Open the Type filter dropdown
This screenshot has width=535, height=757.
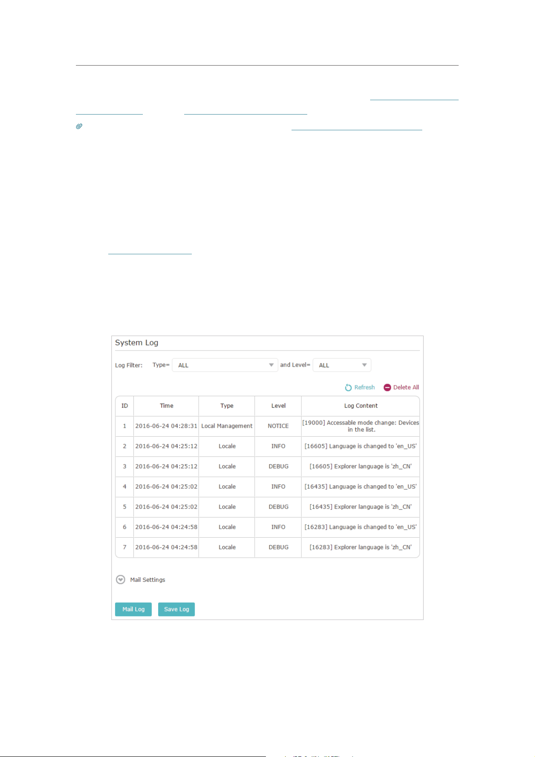225,365
